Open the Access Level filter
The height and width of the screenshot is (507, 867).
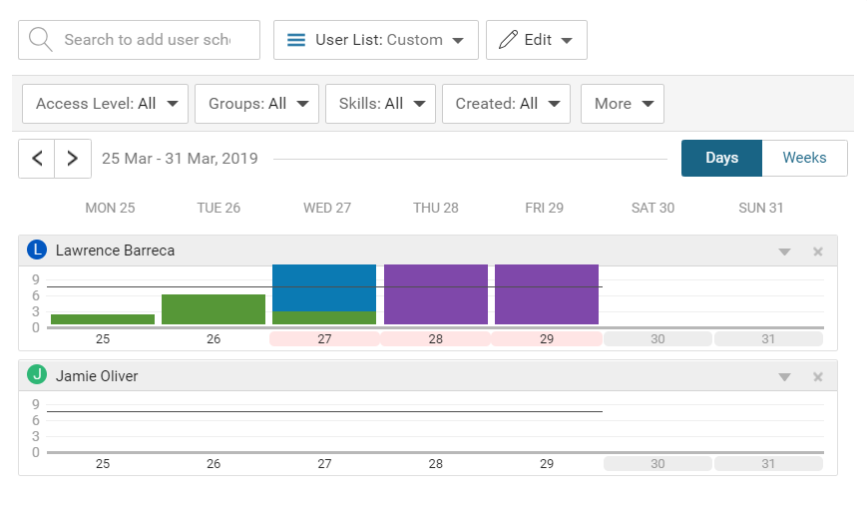[106, 104]
